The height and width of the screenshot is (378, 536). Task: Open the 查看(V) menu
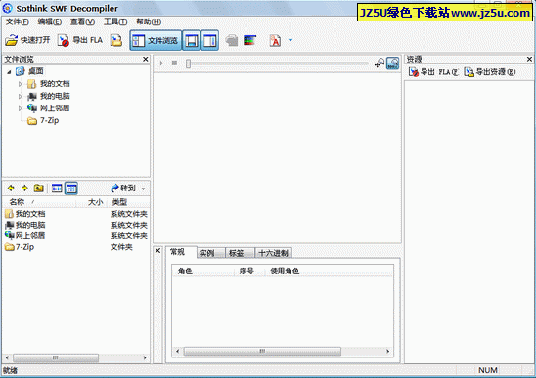click(82, 21)
